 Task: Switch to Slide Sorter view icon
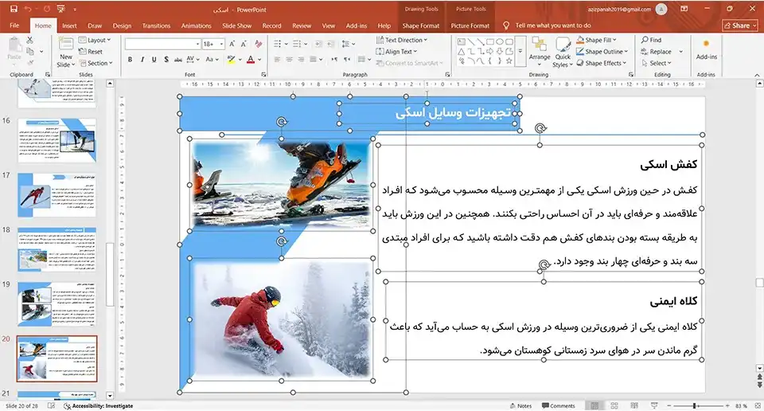[x=614, y=405]
